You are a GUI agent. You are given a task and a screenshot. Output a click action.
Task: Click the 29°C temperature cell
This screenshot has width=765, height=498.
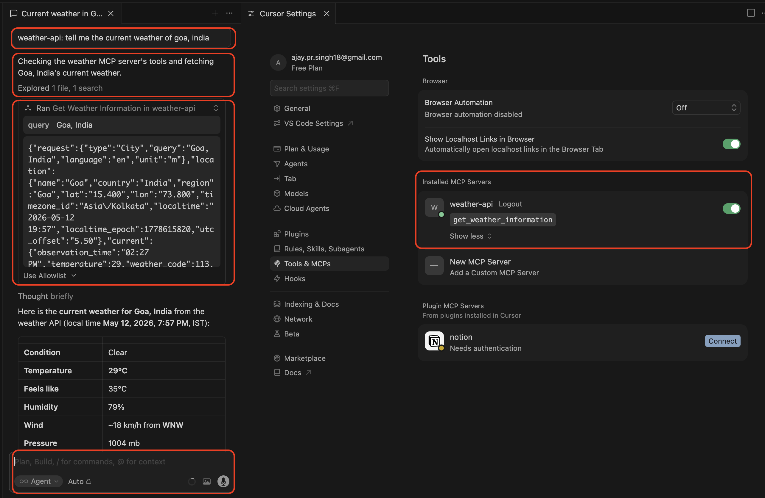(x=164, y=371)
